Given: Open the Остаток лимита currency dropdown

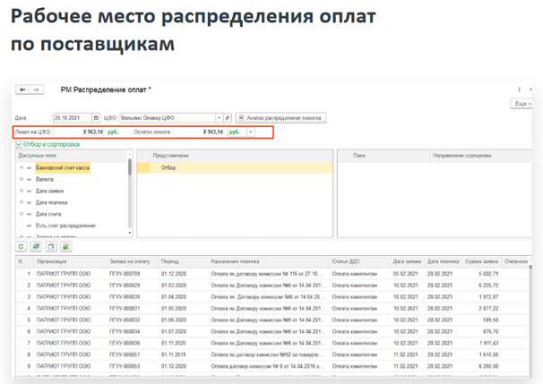Looking at the screenshot, I should tap(251, 132).
